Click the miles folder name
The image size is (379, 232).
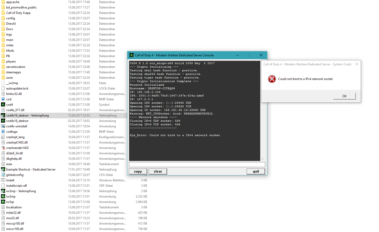(x=10, y=45)
